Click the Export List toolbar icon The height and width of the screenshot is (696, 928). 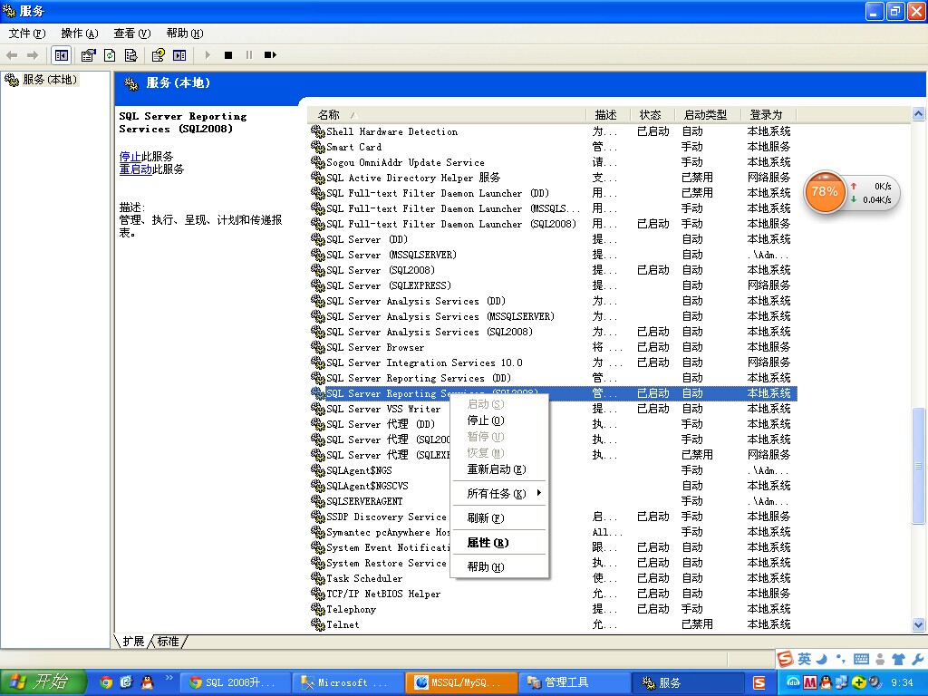pos(130,55)
